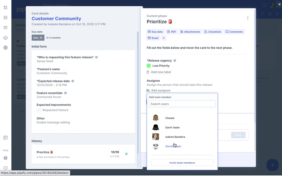Open the Add assignee selector

(x=160, y=90)
